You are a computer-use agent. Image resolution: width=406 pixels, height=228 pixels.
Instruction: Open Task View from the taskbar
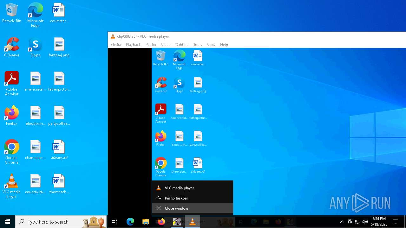[114, 222]
